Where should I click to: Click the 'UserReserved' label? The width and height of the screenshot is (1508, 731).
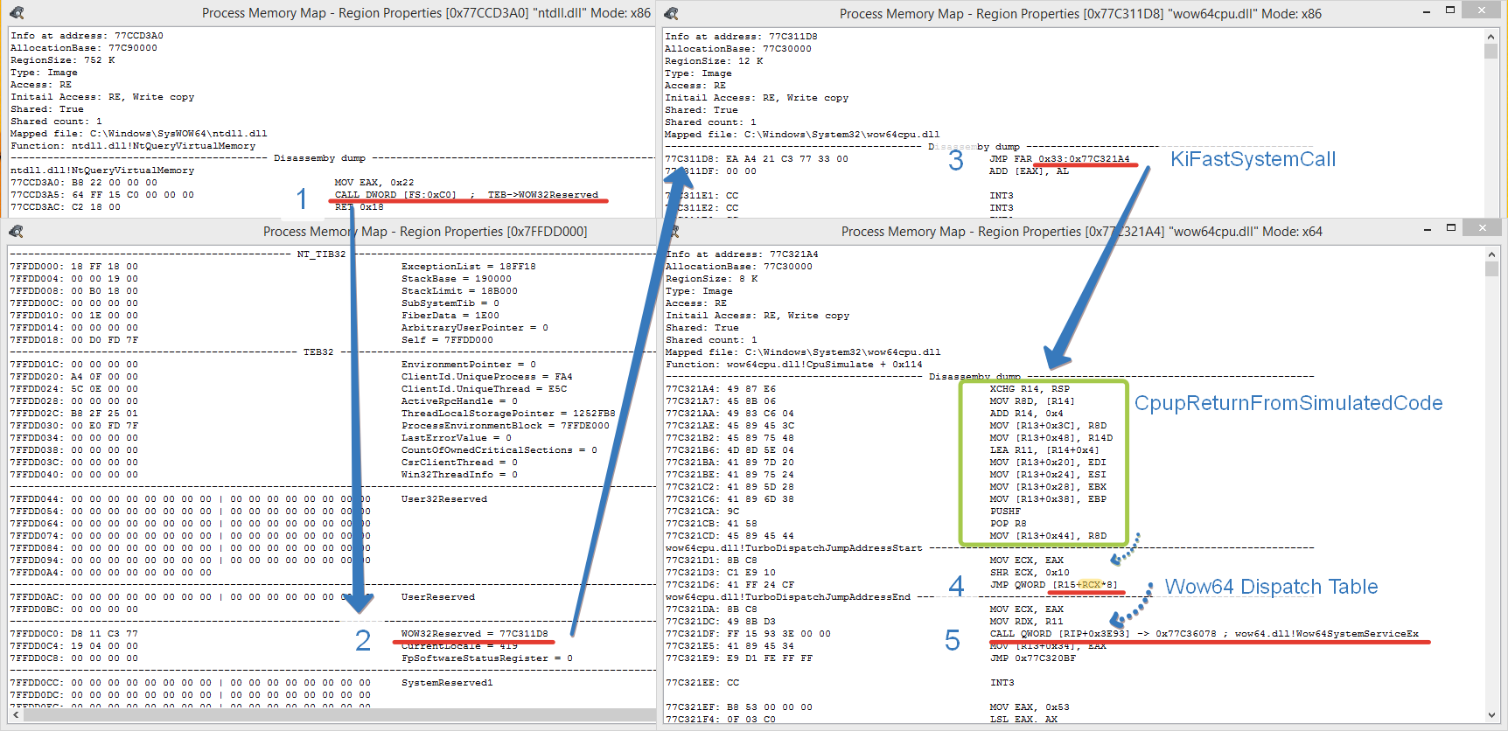coord(438,597)
